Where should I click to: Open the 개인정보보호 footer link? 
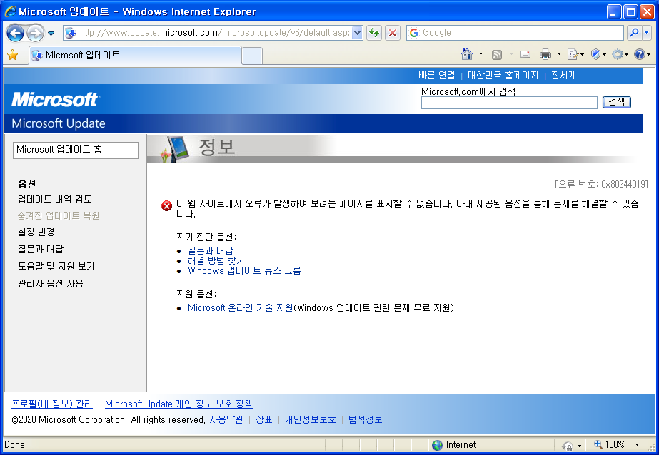click(x=310, y=420)
